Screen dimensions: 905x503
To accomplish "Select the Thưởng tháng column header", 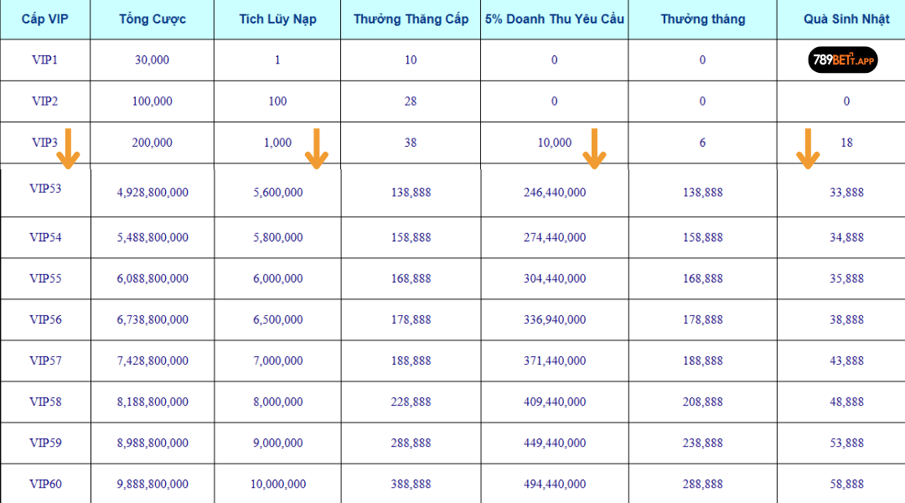I will tap(703, 19).
